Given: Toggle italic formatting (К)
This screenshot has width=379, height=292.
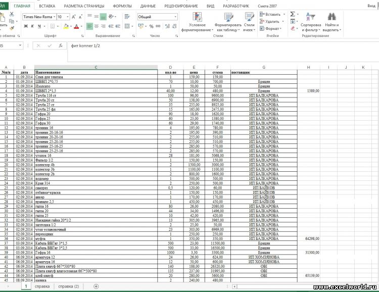Looking at the screenshot, I should (x=32, y=26).
